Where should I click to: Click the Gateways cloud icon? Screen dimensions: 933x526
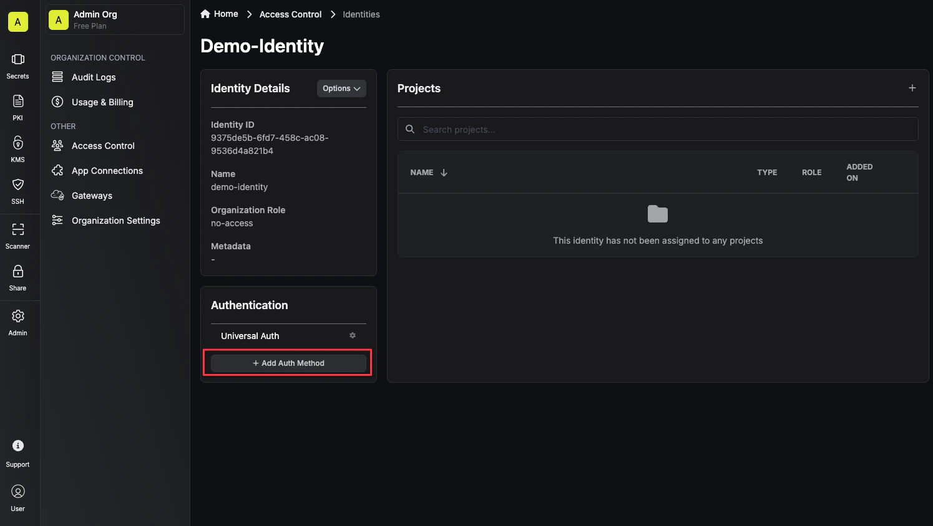57,195
